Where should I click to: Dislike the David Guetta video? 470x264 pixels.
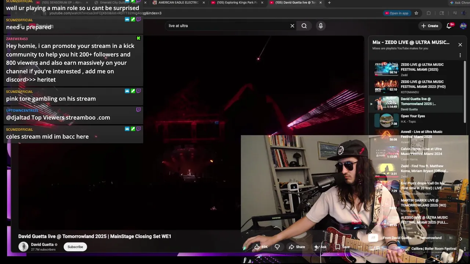(277, 247)
